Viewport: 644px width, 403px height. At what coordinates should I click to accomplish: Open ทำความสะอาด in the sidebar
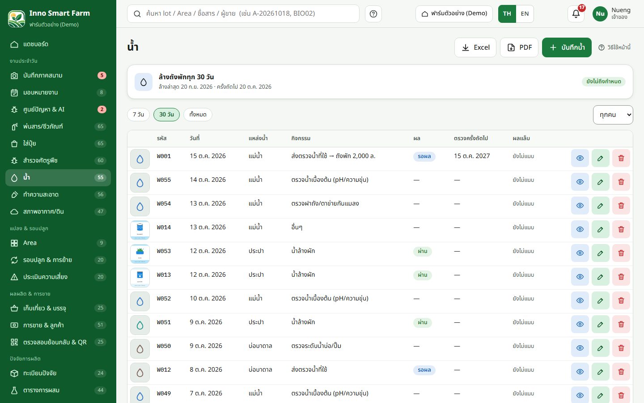pos(58,195)
